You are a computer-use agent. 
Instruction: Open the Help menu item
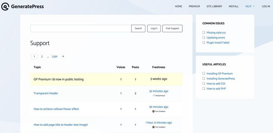(248, 6)
